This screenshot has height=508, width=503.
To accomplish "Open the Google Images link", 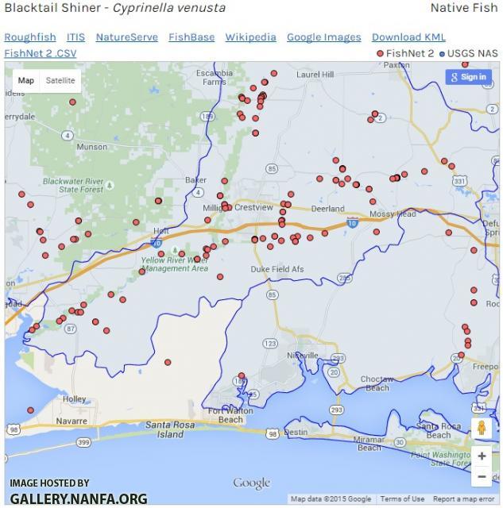I will (x=323, y=37).
